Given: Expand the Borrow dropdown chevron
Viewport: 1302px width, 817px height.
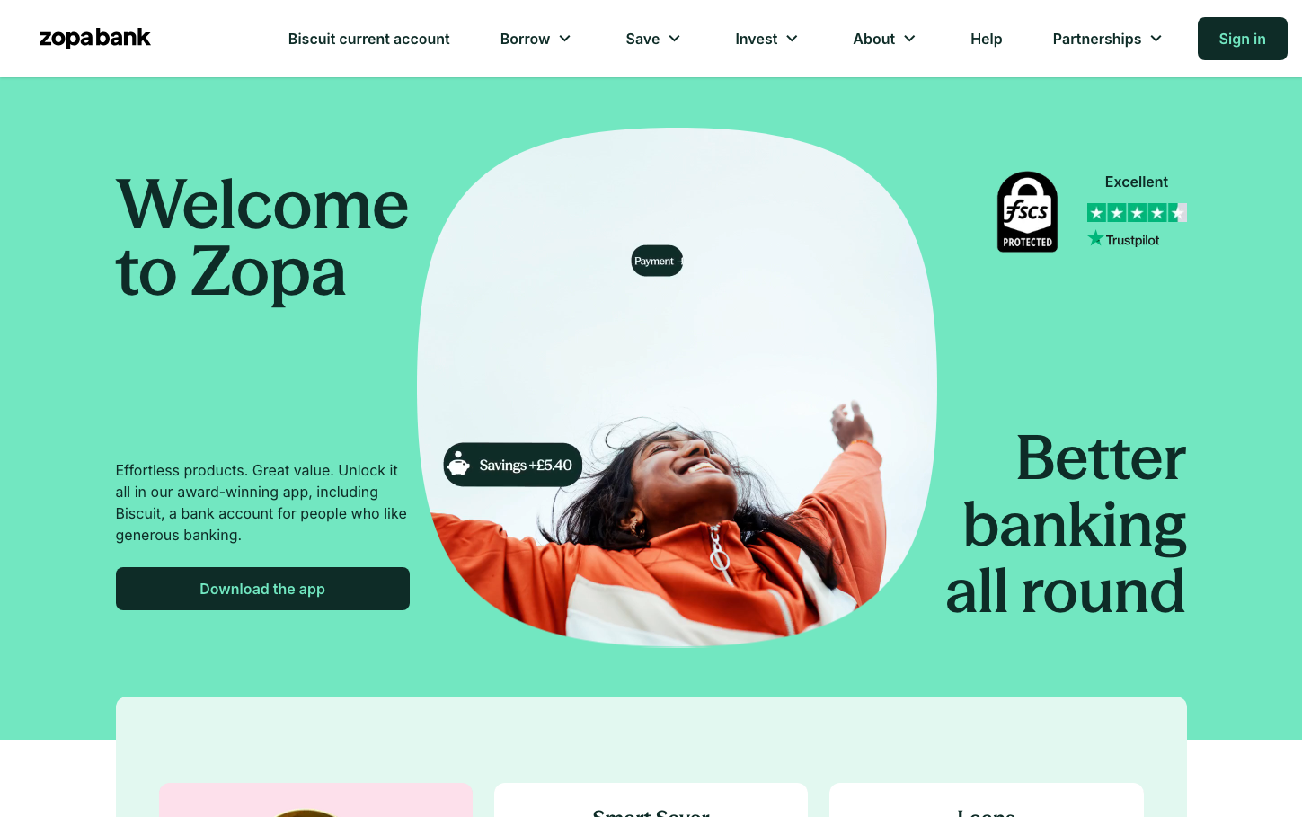Looking at the screenshot, I should [x=565, y=39].
